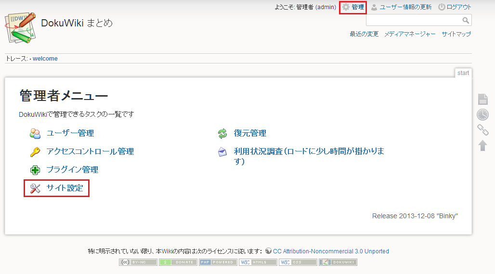Open 利用状況調査 popularity feedback link

[x=309, y=156]
